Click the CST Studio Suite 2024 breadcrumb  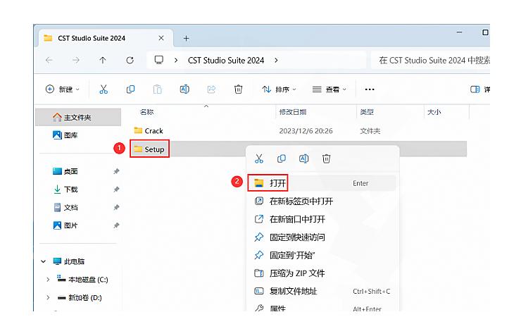[x=226, y=60]
